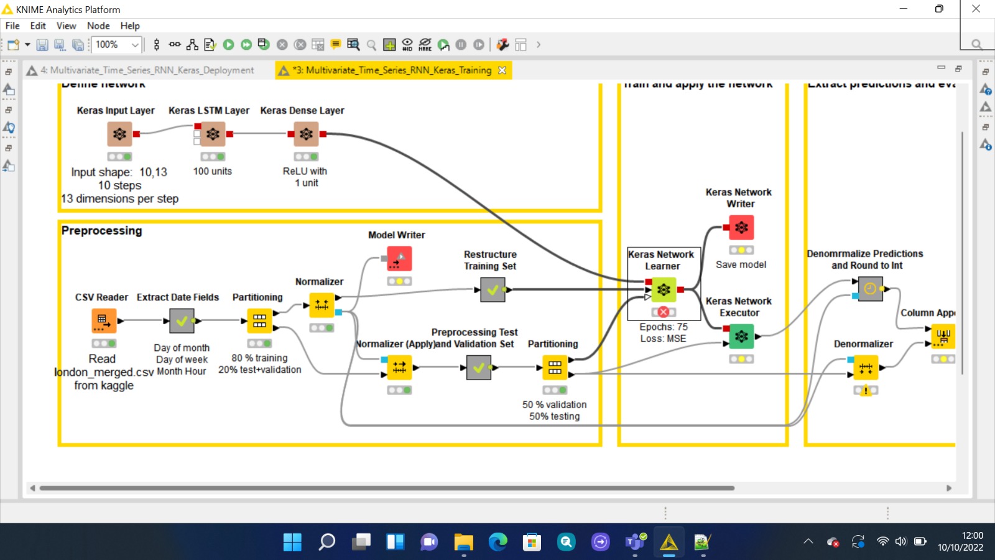Open the Edit menu
995x560 pixels.
click(38, 26)
